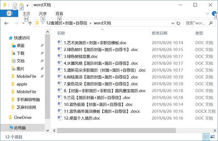Click the 2019/8/26 10:16 date of 12.桌面个人简历

[x=167, y=118]
